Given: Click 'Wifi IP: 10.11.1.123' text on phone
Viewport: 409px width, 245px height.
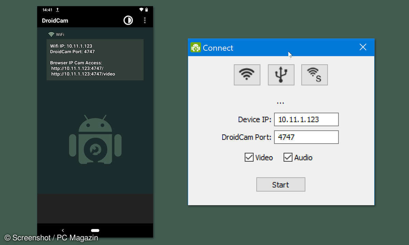Looking at the screenshot, I should click(x=71, y=46).
